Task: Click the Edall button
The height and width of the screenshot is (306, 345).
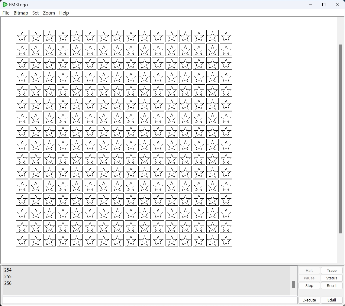Action: [x=332, y=300]
